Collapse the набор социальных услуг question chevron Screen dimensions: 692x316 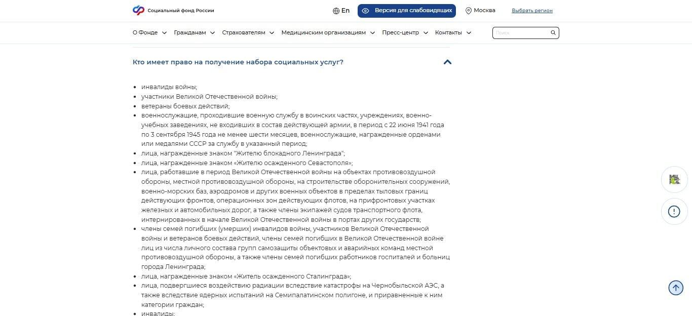pyautogui.click(x=447, y=62)
